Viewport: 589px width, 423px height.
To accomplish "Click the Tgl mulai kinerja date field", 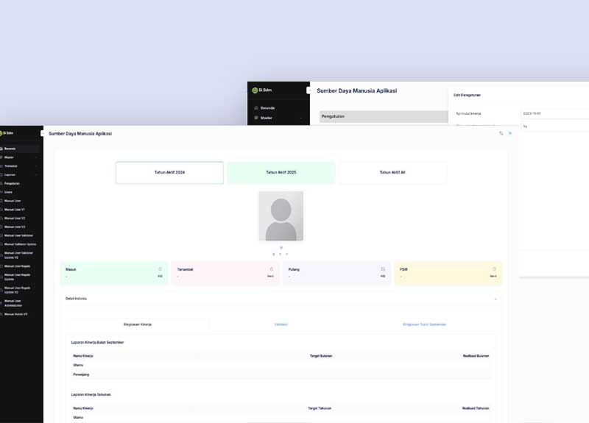I will coord(554,114).
